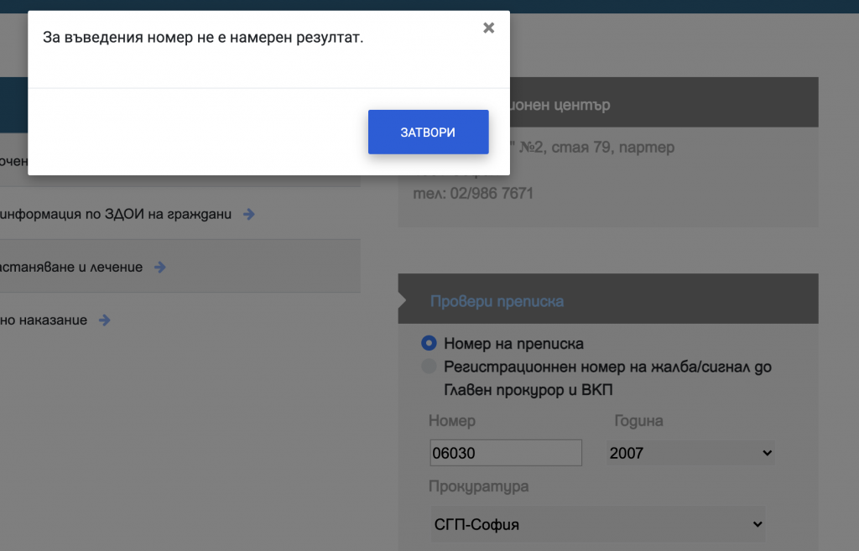859x551 pixels.
Task: Click the 'Прокуратура' field label
Action: [478, 486]
